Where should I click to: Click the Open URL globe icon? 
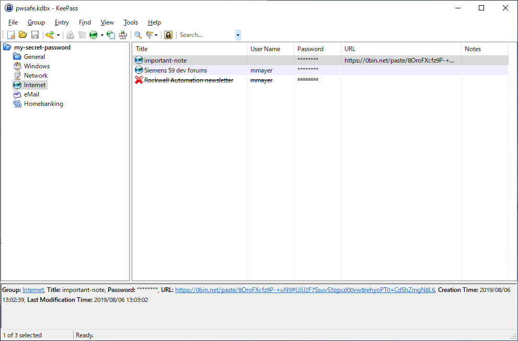pos(94,35)
